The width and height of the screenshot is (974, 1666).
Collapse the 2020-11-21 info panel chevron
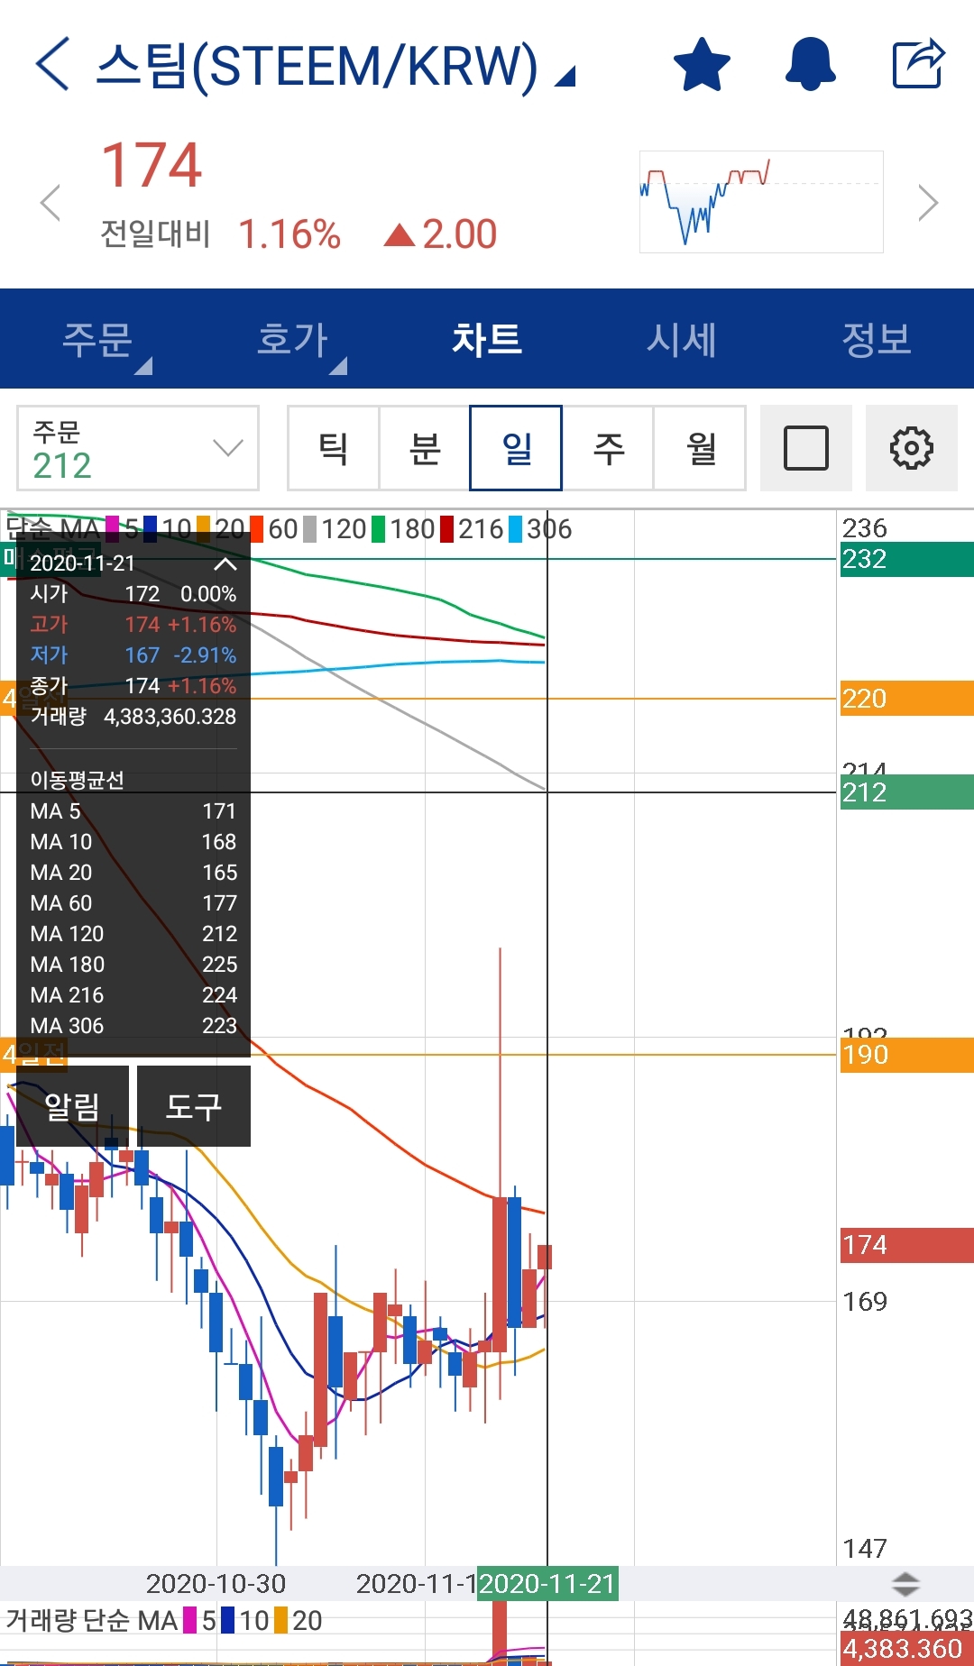225,564
